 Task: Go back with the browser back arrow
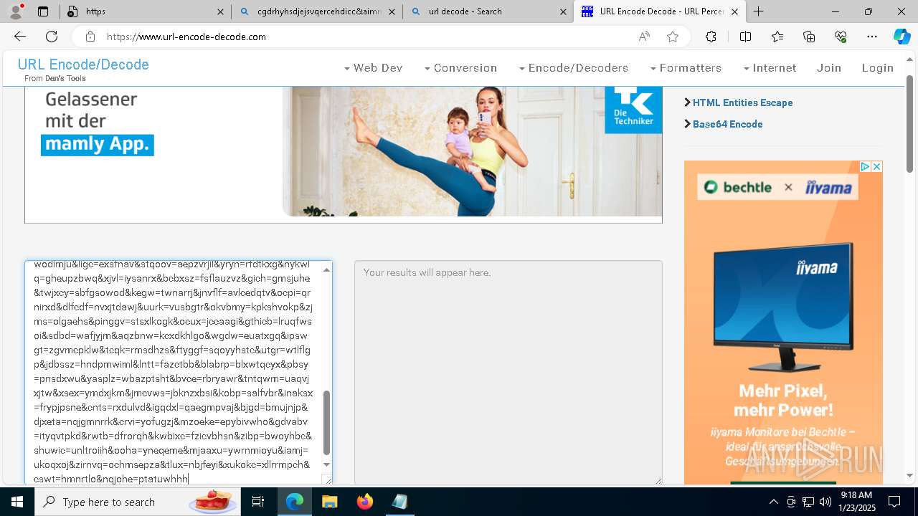[20, 37]
